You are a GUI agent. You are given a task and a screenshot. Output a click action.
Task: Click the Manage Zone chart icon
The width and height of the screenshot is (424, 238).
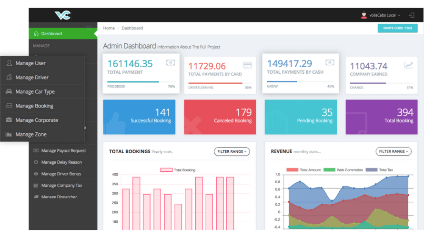coord(9,134)
